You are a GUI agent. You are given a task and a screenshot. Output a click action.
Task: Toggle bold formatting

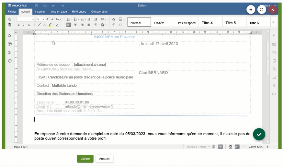pyautogui.click(x=18, y=25)
